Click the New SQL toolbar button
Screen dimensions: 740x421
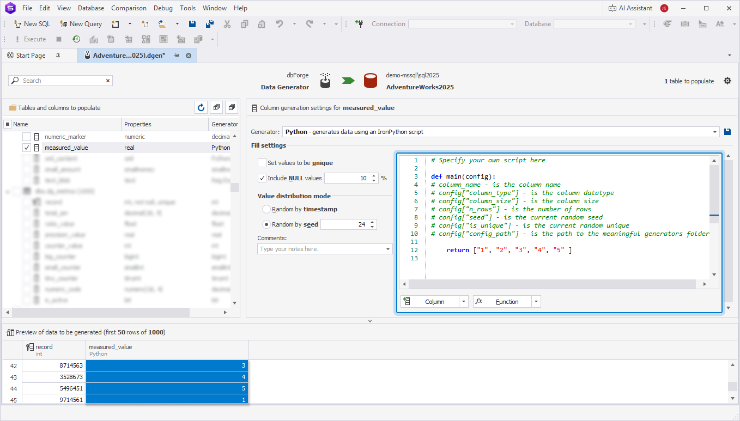[x=32, y=24]
